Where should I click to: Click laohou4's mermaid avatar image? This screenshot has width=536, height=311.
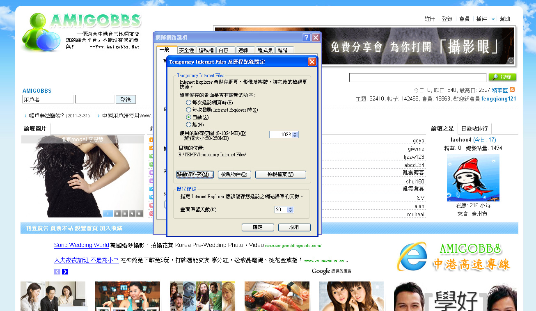(473, 178)
